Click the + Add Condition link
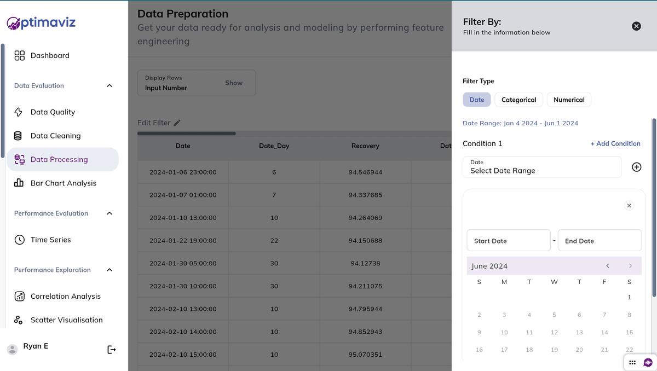657x371 pixels. click(615, 143)
